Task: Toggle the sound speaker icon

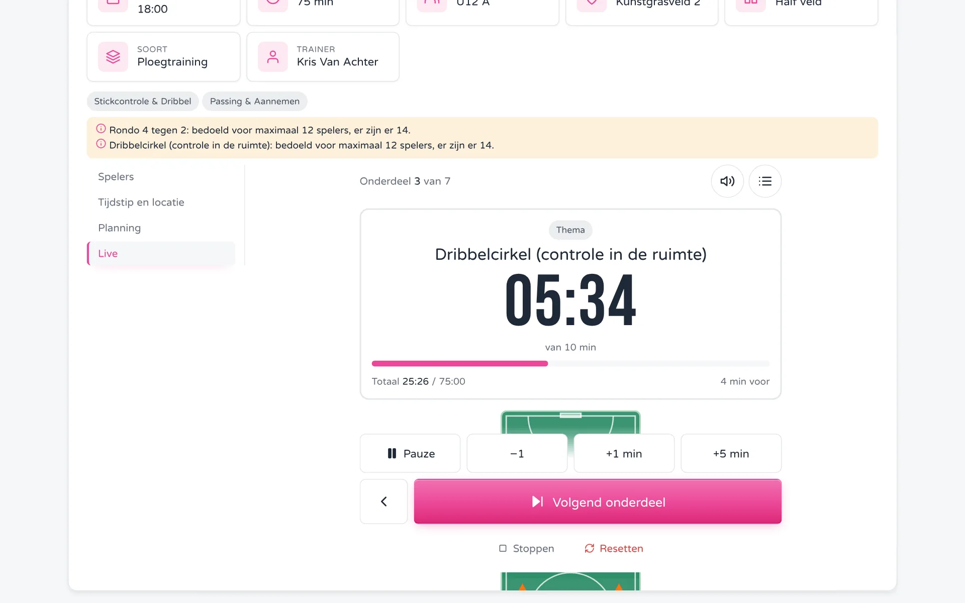Action: pyautogui.click(x=727, y=181)
